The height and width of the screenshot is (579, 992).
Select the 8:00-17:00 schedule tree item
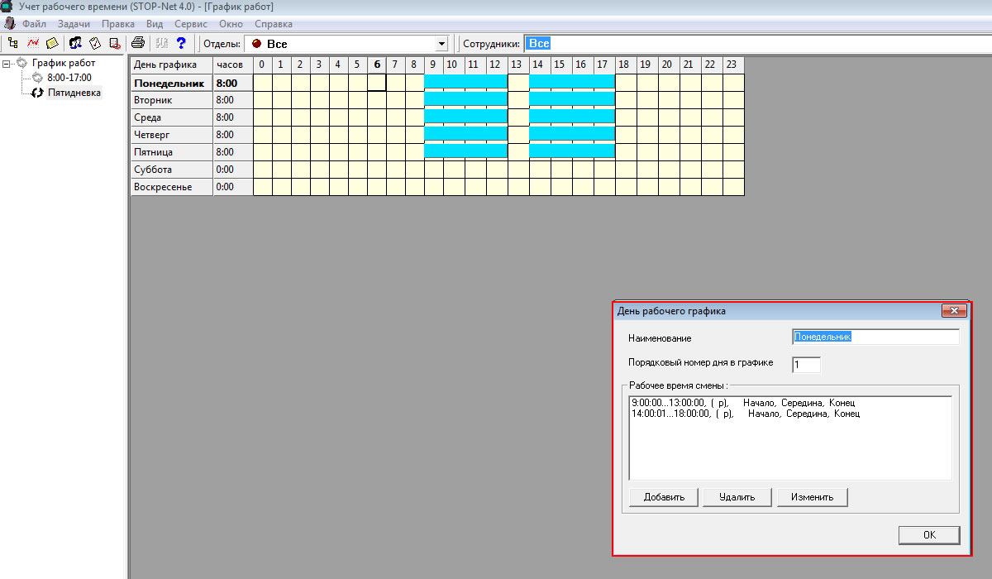coord(69,78)
